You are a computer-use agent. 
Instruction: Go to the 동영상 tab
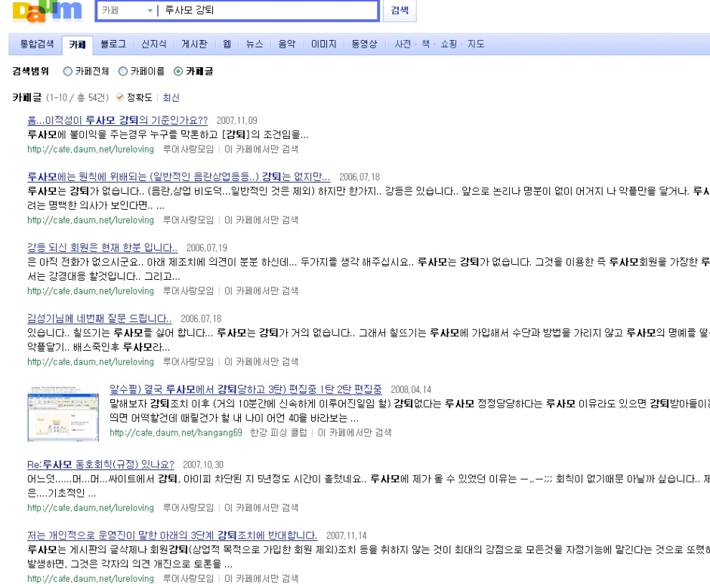click(x=364, y=44)
